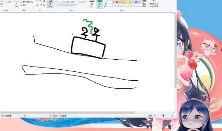Select the Eraser tool

point(37,5)
